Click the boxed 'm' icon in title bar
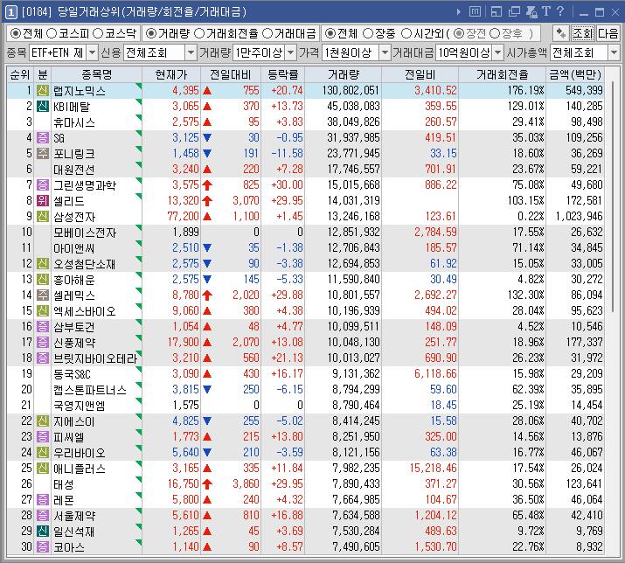This screenshot has width=625, height=563. [x=475, y=12]
